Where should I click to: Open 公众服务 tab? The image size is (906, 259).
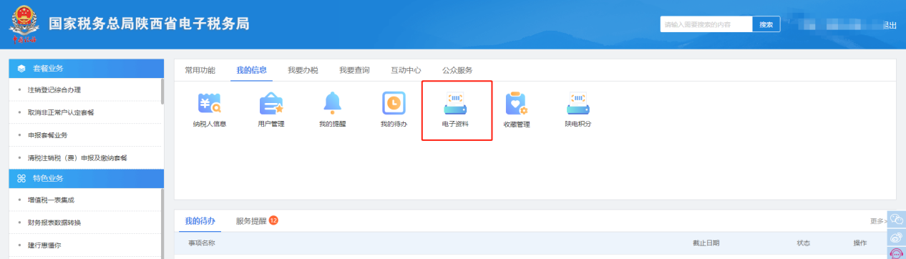tap(457, 70)
